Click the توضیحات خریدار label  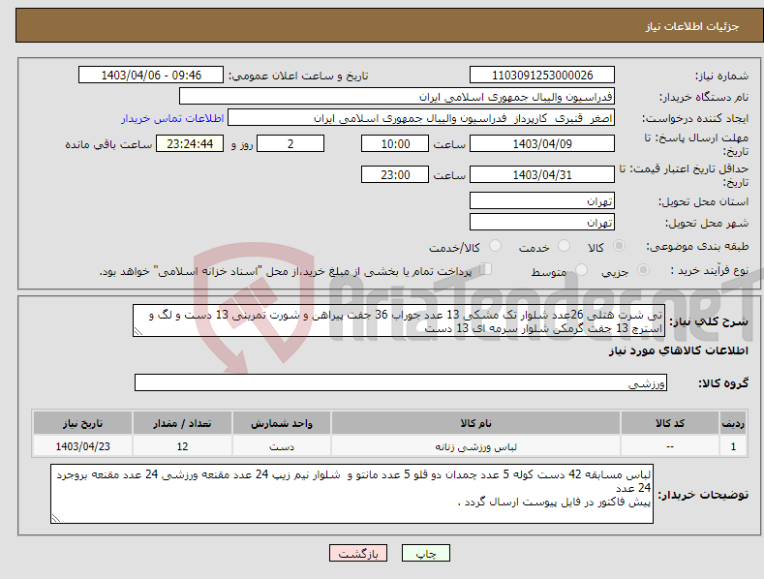coord(703,495)
